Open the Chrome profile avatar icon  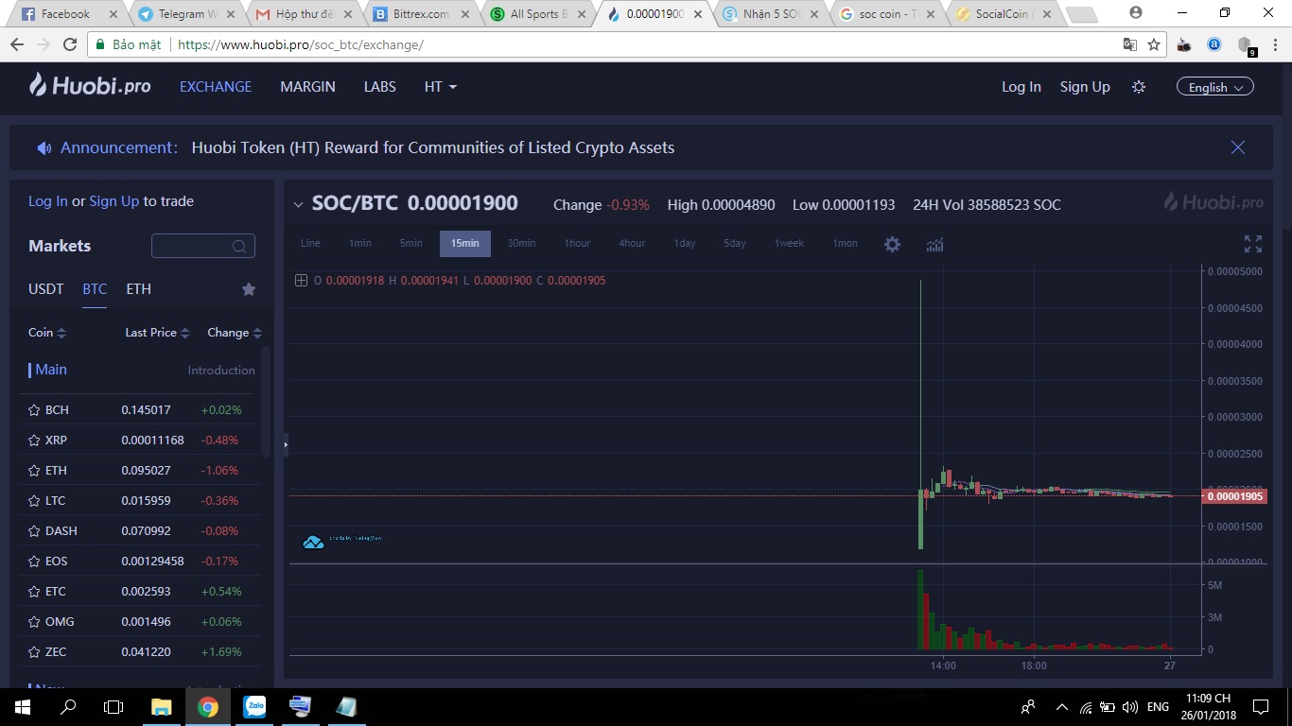click(1136, 13)
